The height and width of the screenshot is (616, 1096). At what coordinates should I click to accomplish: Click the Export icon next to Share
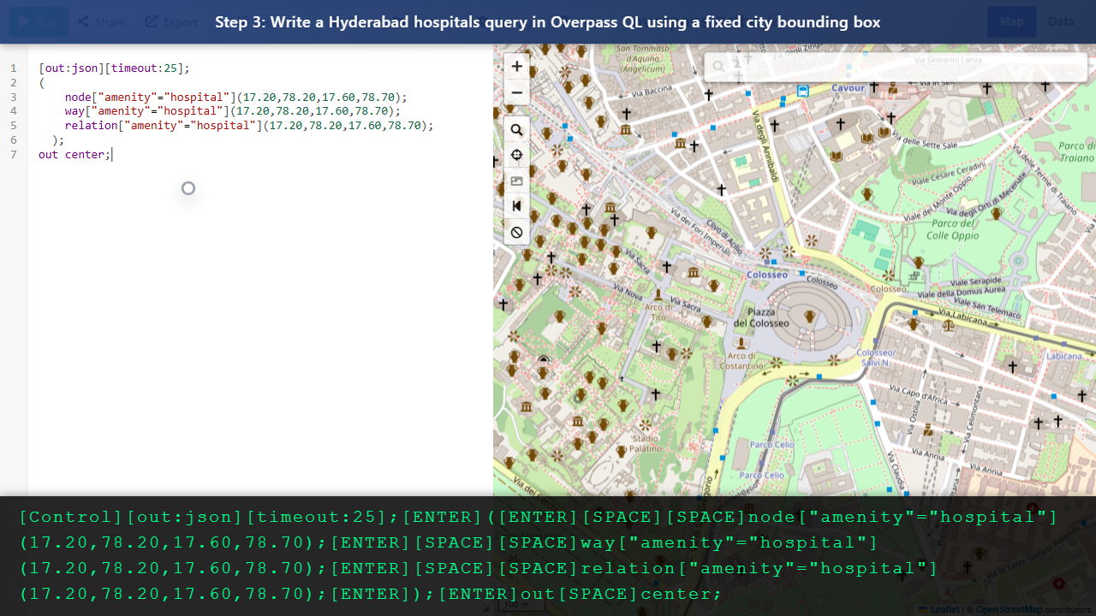point(170,21)
